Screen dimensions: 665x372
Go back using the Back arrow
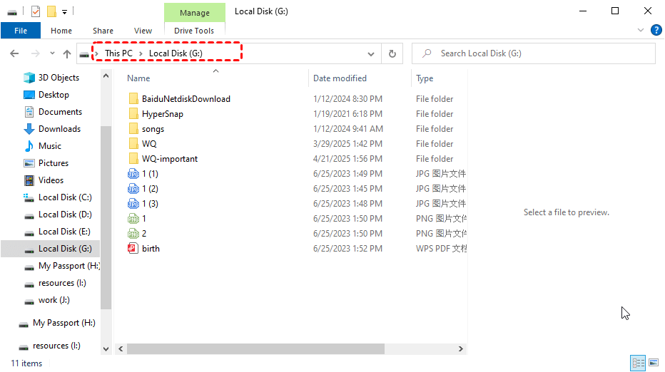(14, 53)
